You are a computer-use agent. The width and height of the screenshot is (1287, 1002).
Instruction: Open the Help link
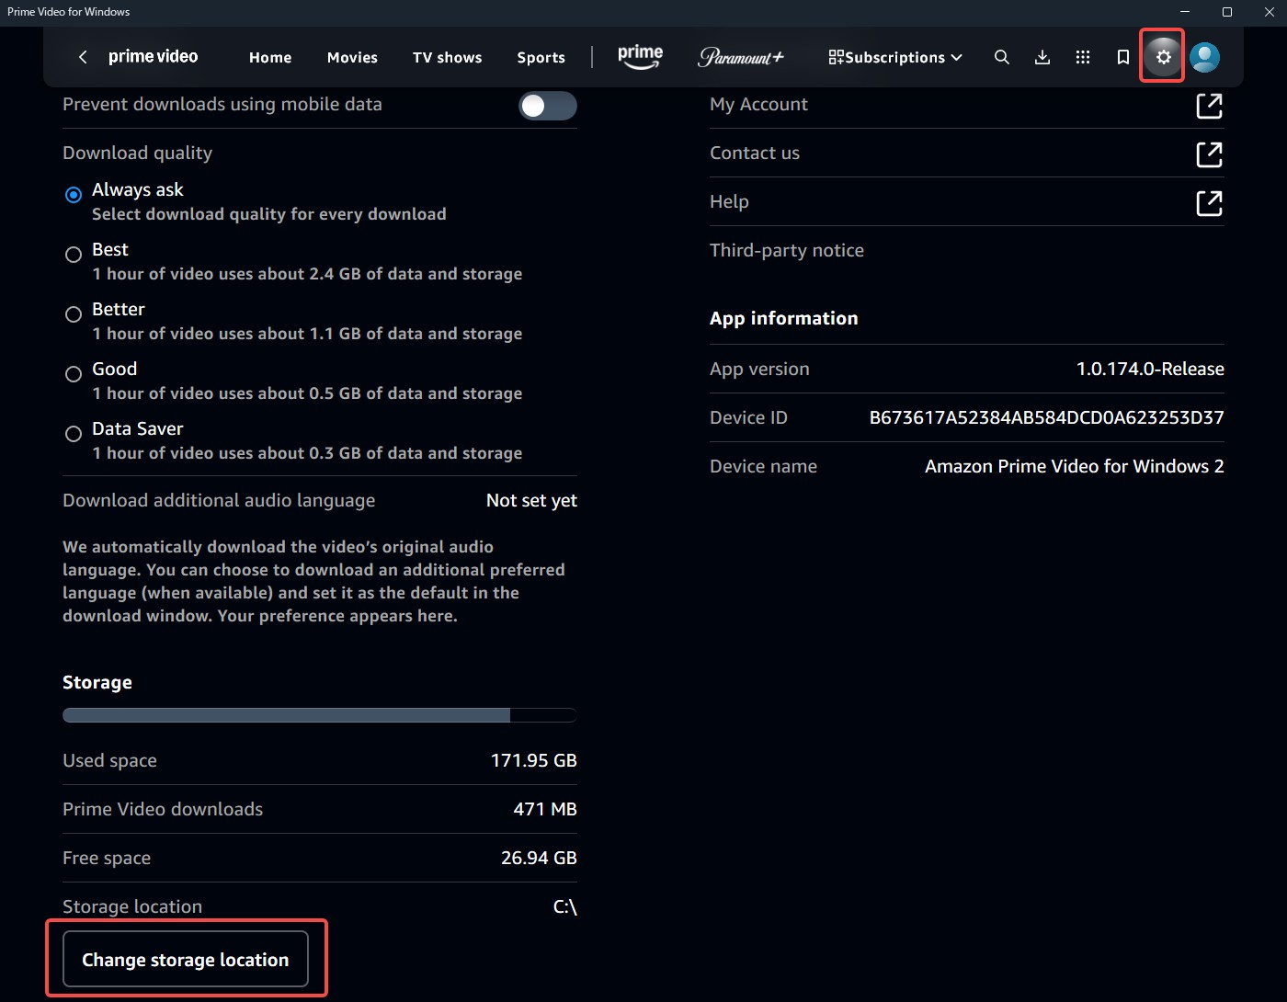[729, 201]
